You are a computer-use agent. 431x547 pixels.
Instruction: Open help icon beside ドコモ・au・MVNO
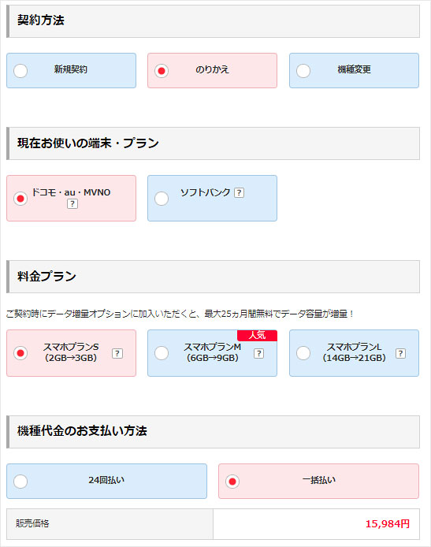click(72, 203)
